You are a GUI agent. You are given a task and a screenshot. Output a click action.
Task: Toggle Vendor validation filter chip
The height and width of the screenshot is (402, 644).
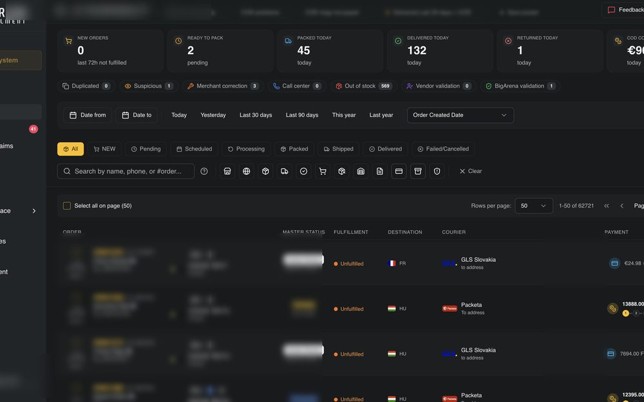[x=439, y=86]
